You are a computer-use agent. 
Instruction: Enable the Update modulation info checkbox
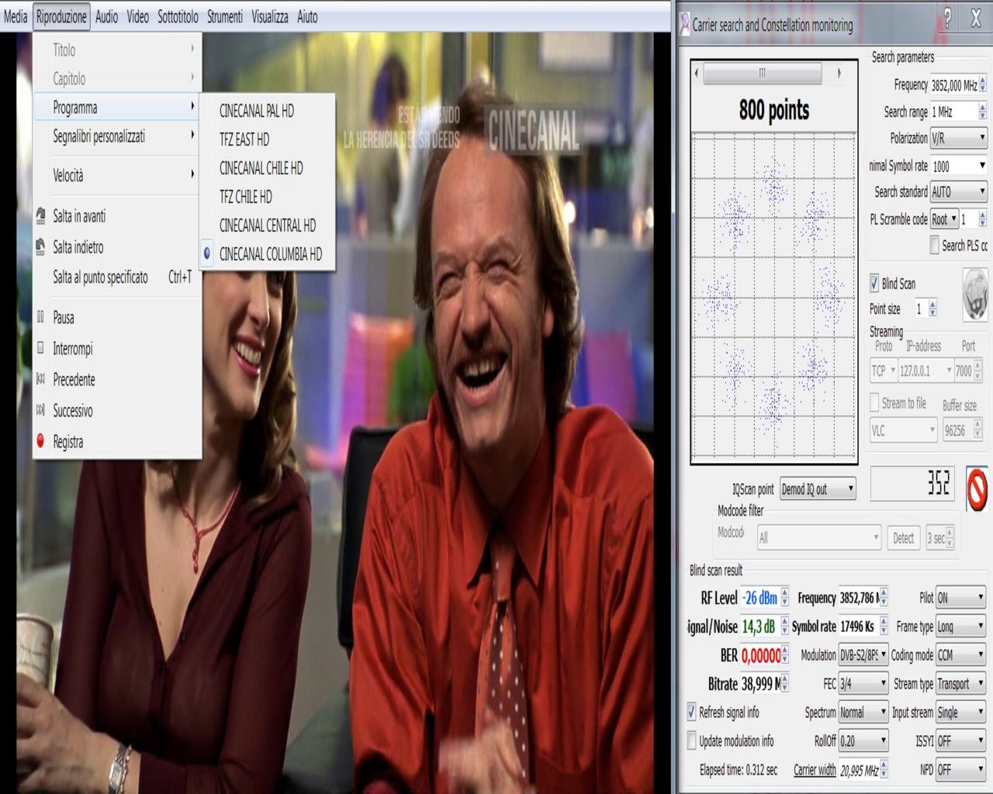click(x=691, y=740)
